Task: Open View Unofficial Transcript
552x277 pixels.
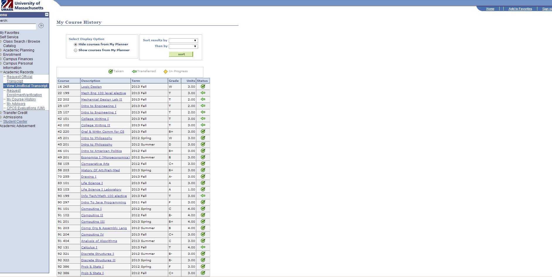Action: pyautogui.click(x=27, y=86)
